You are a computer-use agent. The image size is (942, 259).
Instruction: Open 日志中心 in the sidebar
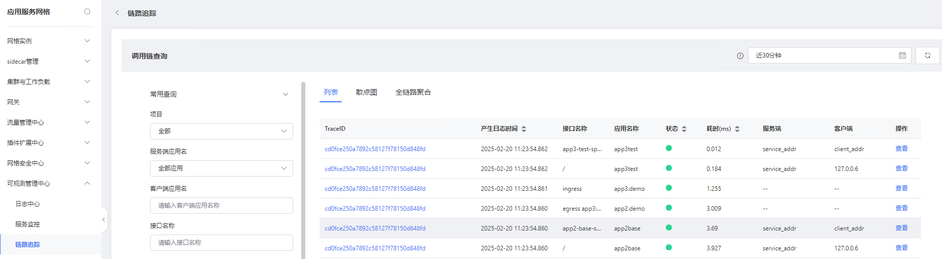pyautogui.click(x=28, y=204)
